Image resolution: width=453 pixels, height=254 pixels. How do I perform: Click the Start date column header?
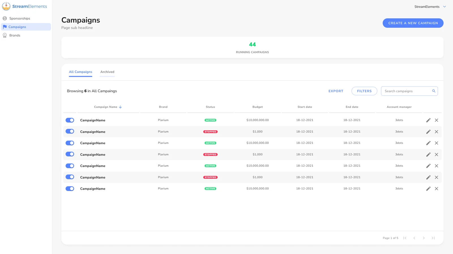305,107
